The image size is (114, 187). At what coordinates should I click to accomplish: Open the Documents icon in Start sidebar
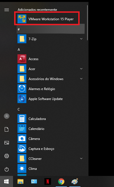click(x=7, y=129)
